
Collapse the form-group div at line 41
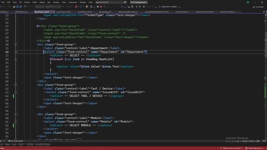[x=15, y=85]
